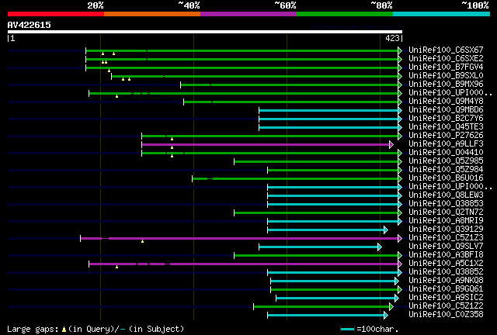497x335 pixels.
Task: Click the cyan 100char scale bar legend
Action: coord(348,330)
